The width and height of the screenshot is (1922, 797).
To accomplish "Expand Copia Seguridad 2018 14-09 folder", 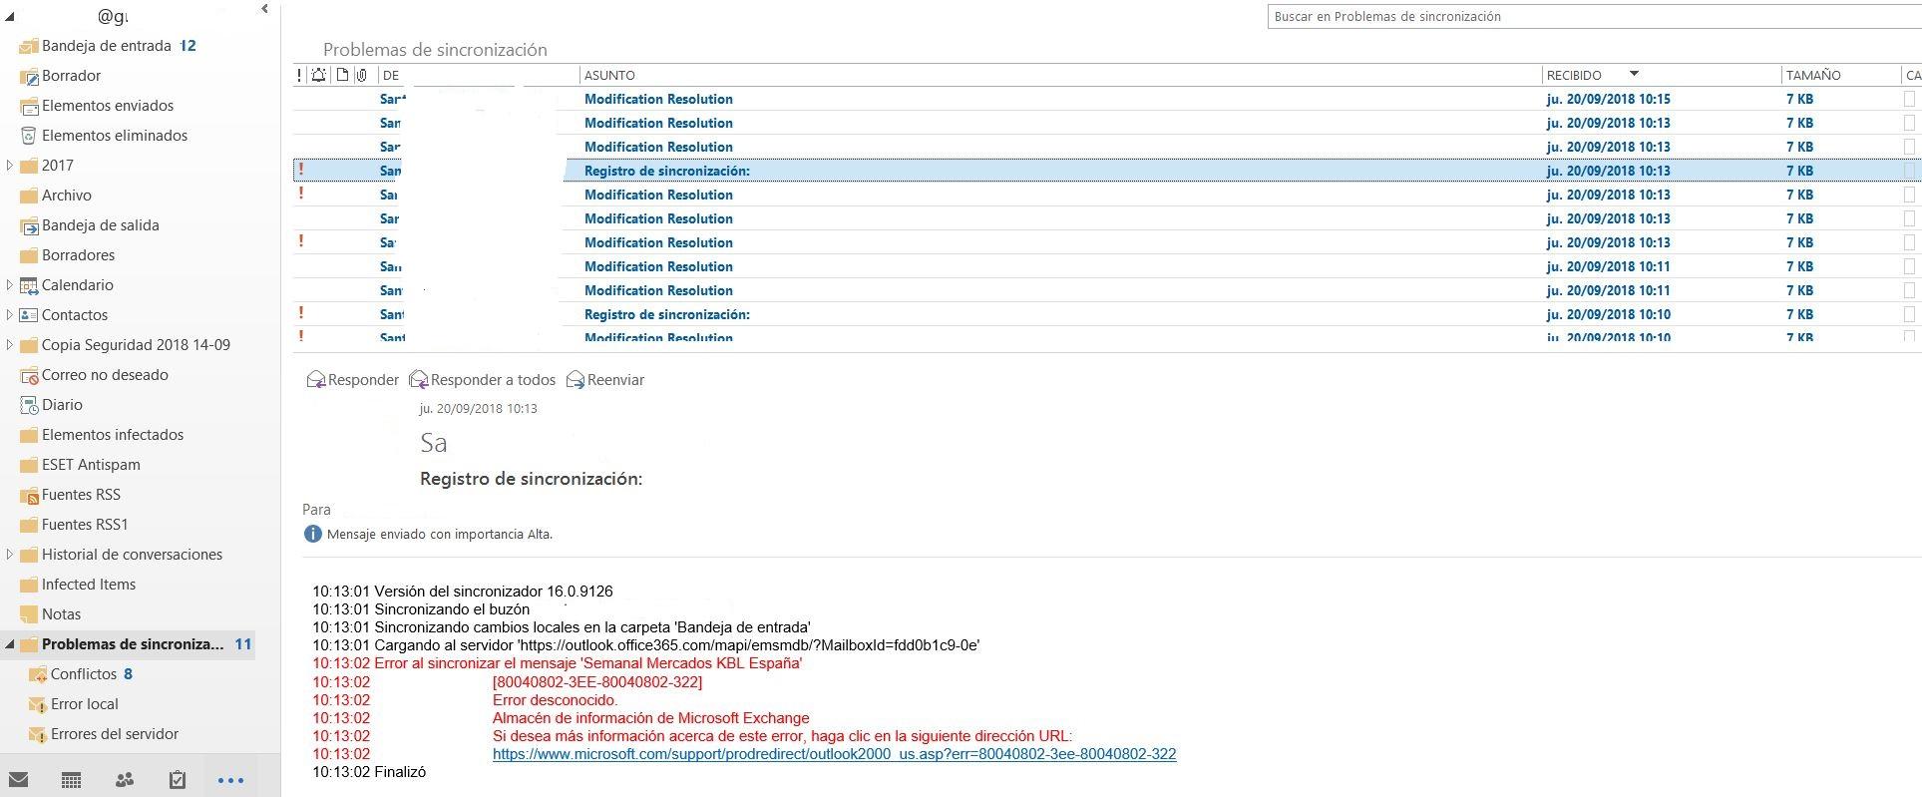I will [10, 345].
